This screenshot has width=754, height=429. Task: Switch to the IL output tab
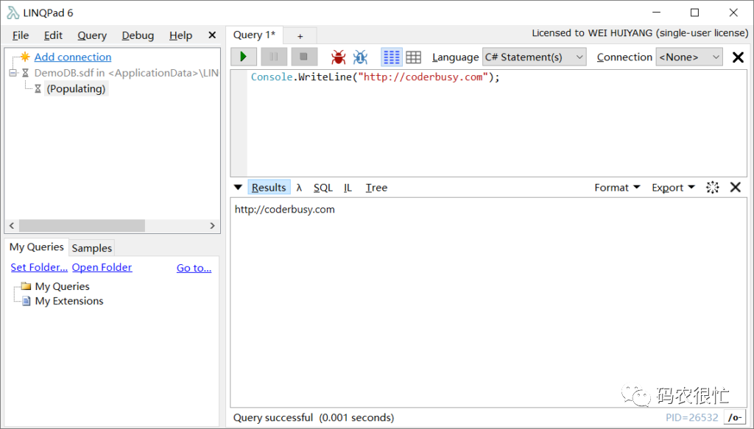pyautogui.click(x=348, y=188)
